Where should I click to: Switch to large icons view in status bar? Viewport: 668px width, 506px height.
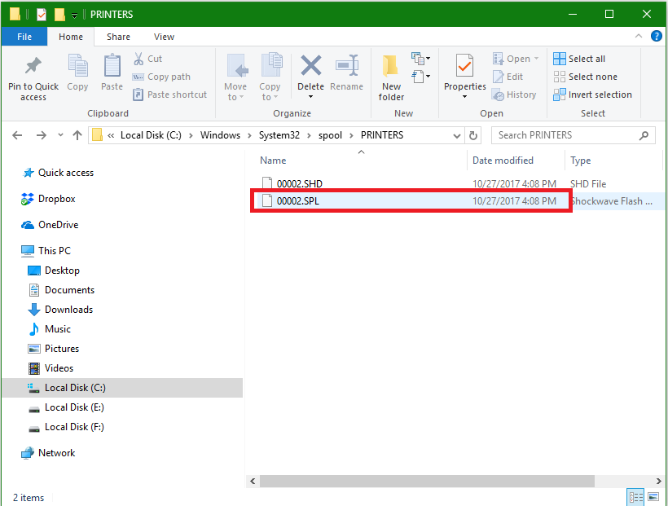pos(653,497)
